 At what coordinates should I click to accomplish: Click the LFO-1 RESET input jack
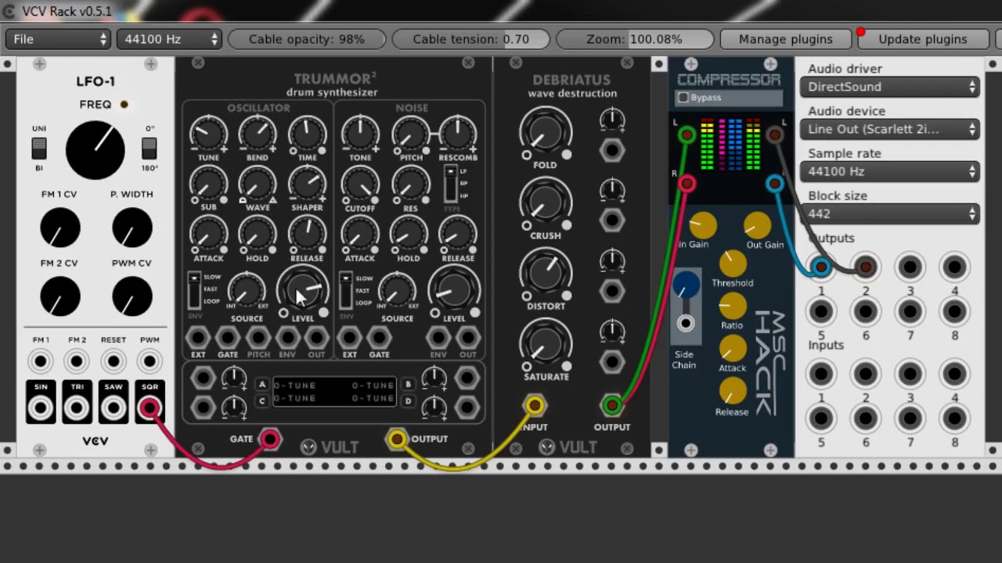point(114,361)
